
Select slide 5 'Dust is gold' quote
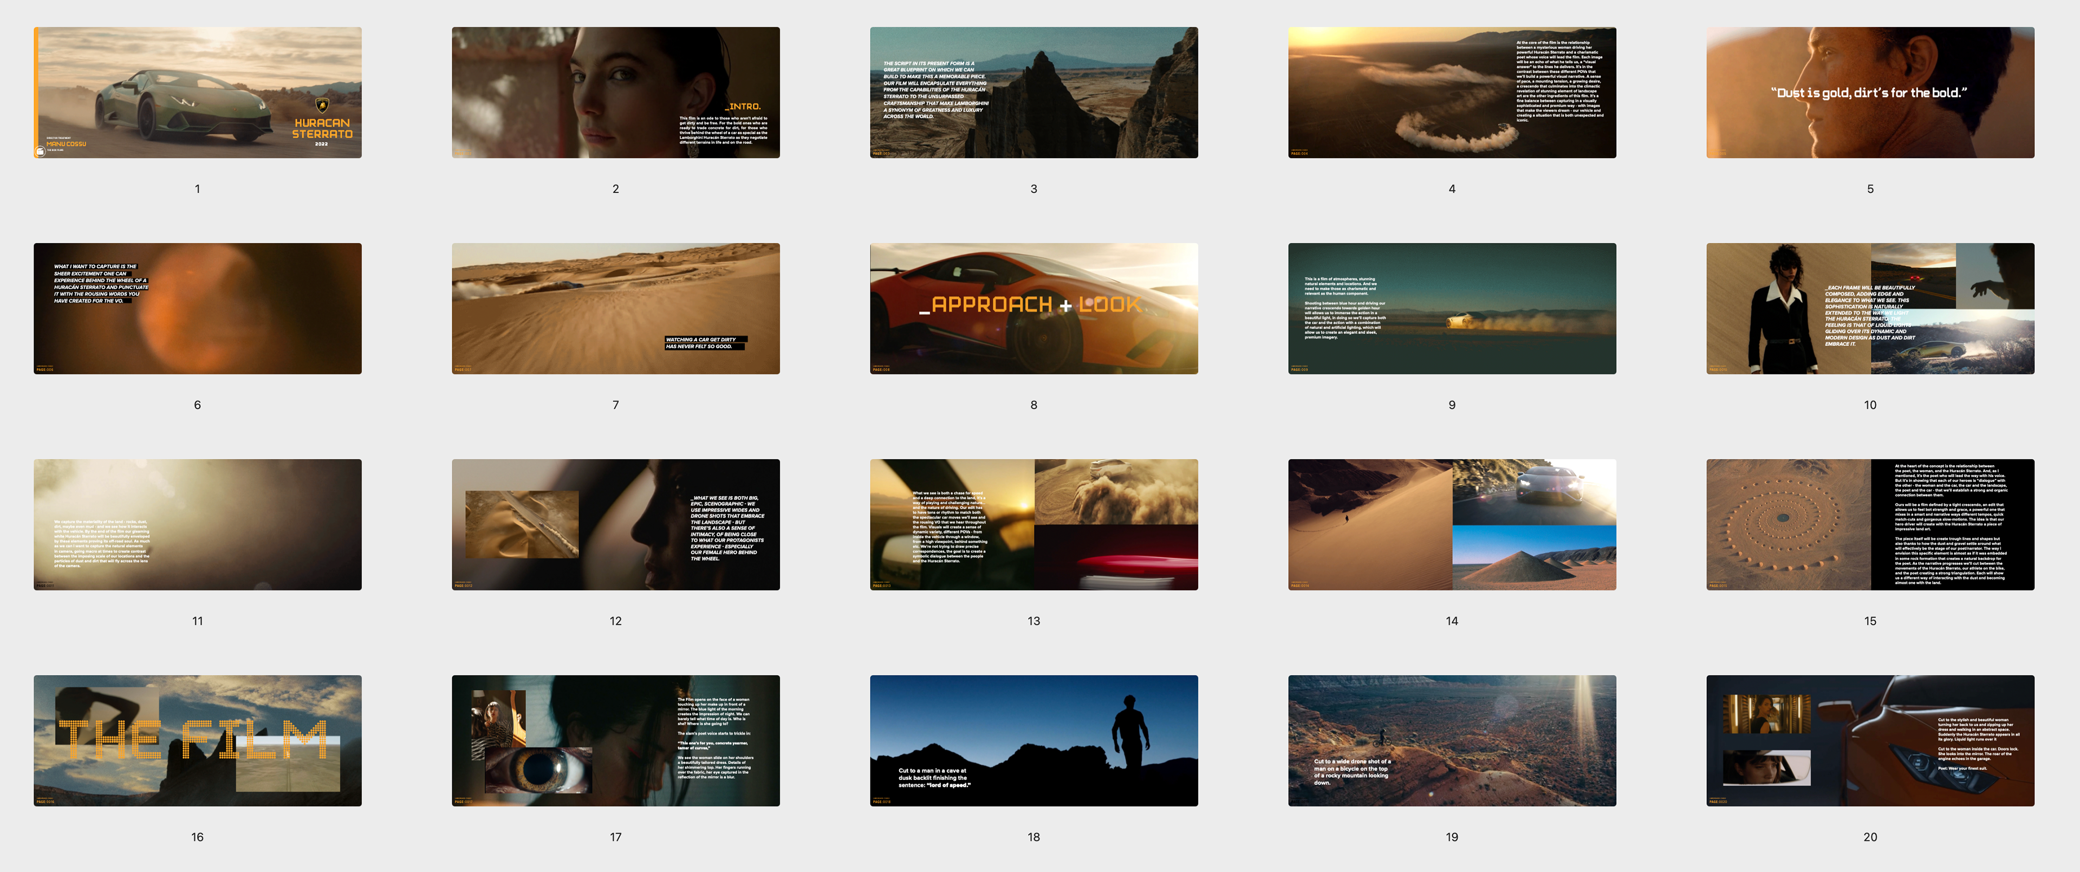pos(1870,93)
